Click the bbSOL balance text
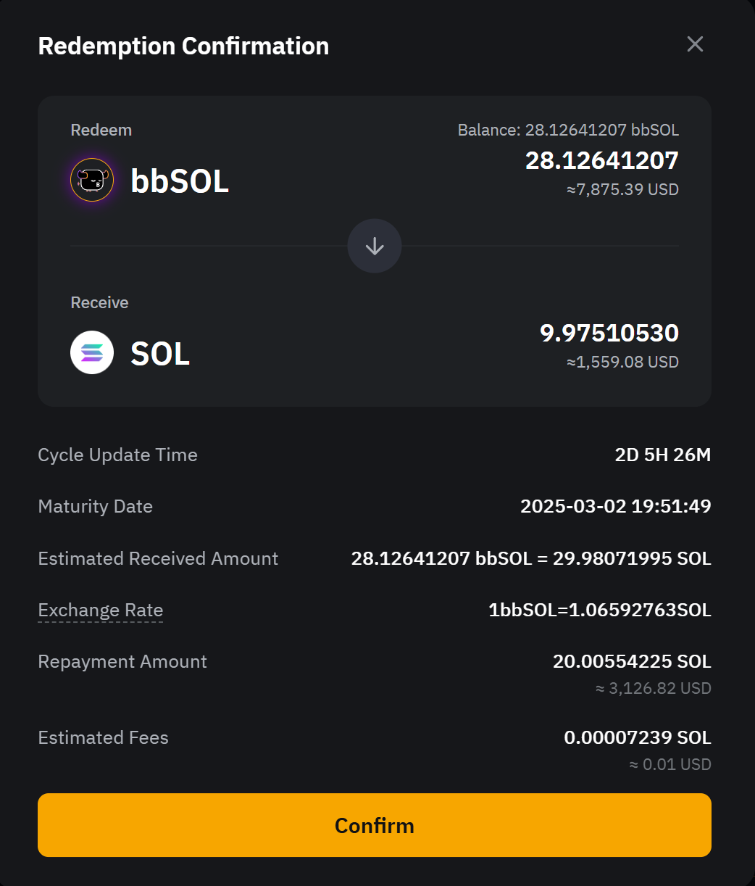This screenshot has width=755, height=886. (x=568, y=131)
